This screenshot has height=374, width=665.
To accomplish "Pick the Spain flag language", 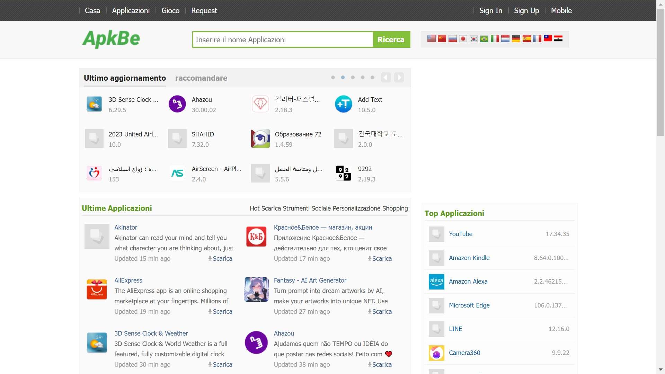I will click(x=527, y=38).
